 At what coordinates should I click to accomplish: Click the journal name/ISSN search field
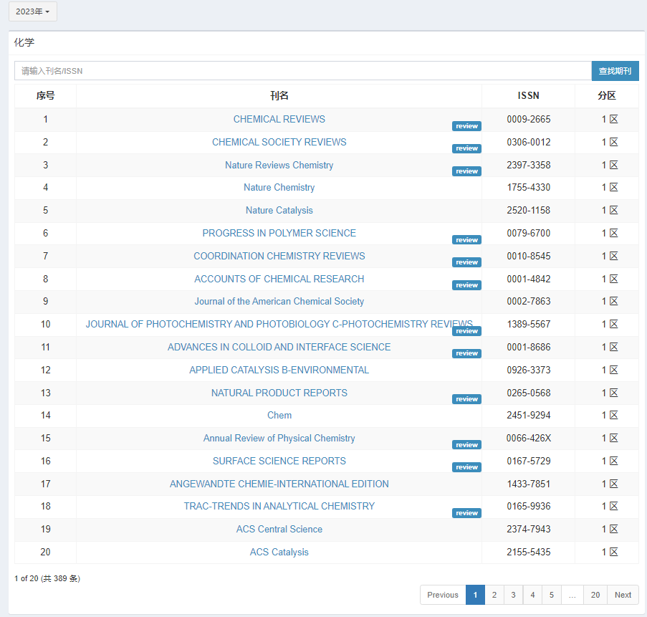pos(302,71)
